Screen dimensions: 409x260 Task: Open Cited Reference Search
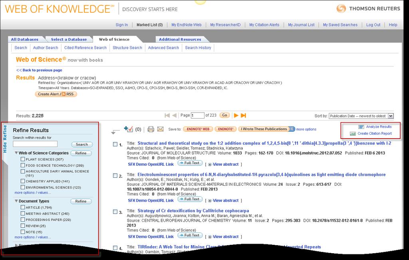[85, 48]
